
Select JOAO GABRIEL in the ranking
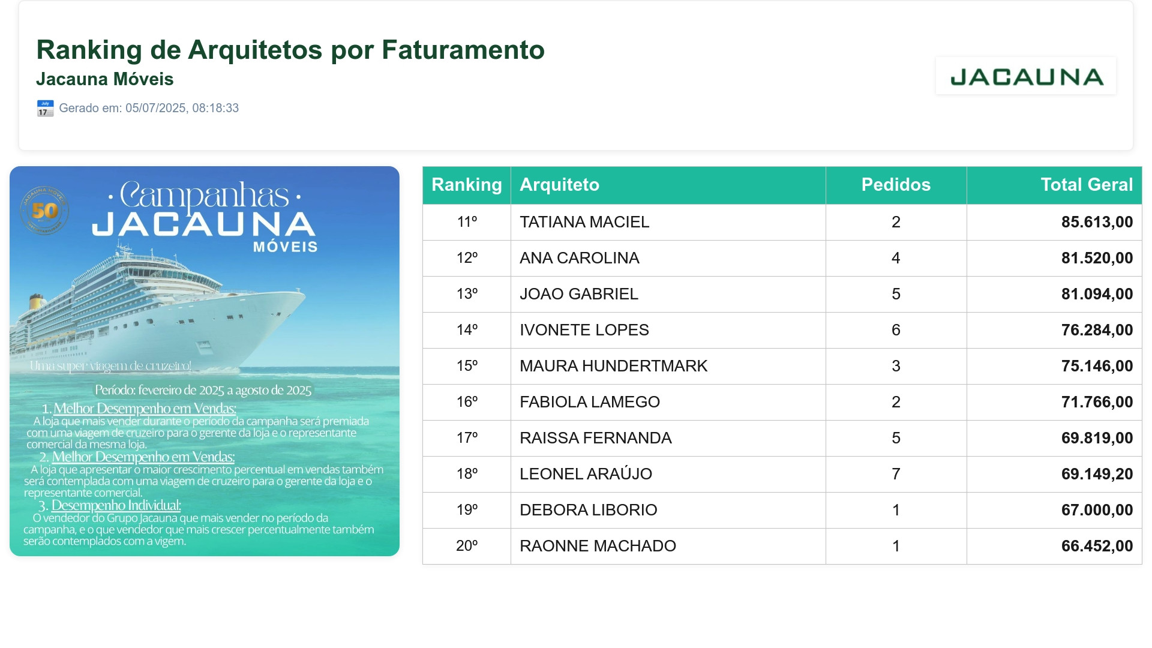[x=579, y=294]
